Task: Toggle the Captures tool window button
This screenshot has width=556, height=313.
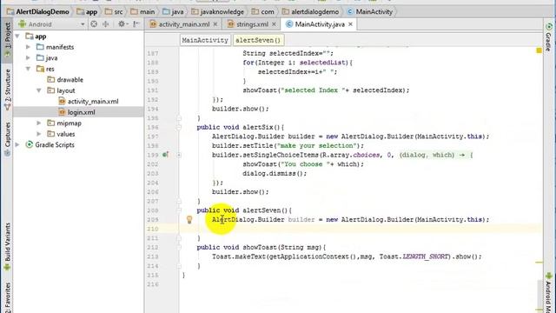Action: click(7, 138)
